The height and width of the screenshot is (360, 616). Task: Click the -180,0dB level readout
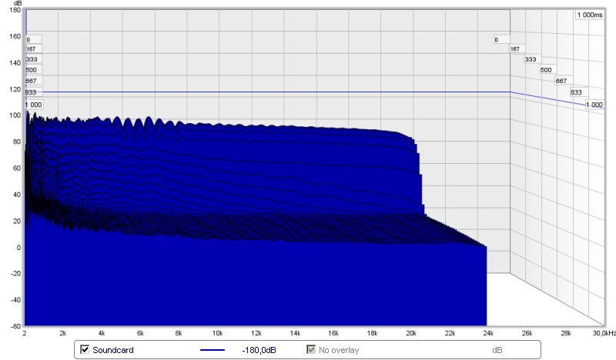(258, 350)
